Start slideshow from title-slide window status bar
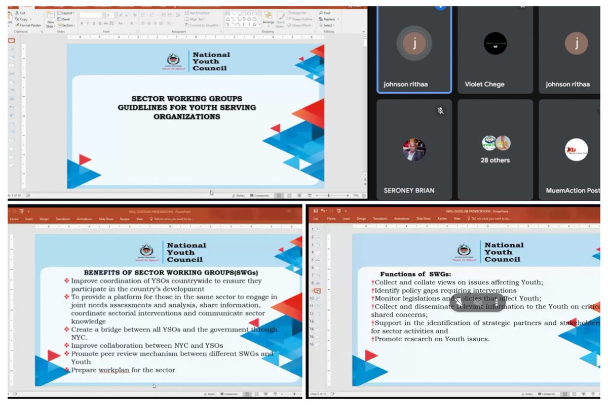This screenshot has width=608, height=405. tap(310, 196)
